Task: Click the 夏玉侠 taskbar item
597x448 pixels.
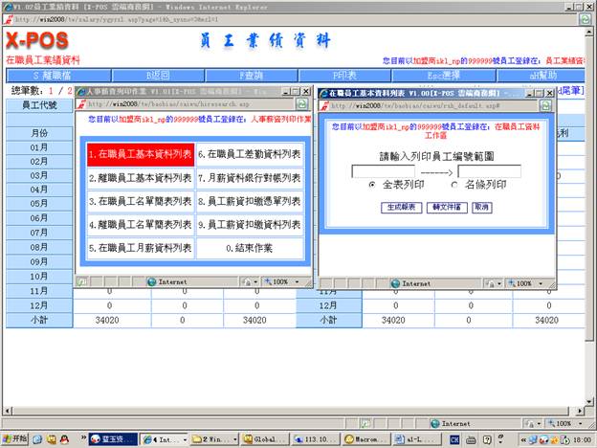Action: point(111,438)
